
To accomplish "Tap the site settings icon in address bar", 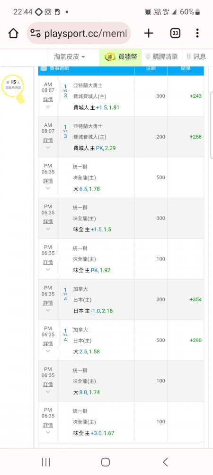I will coord(35,33).
